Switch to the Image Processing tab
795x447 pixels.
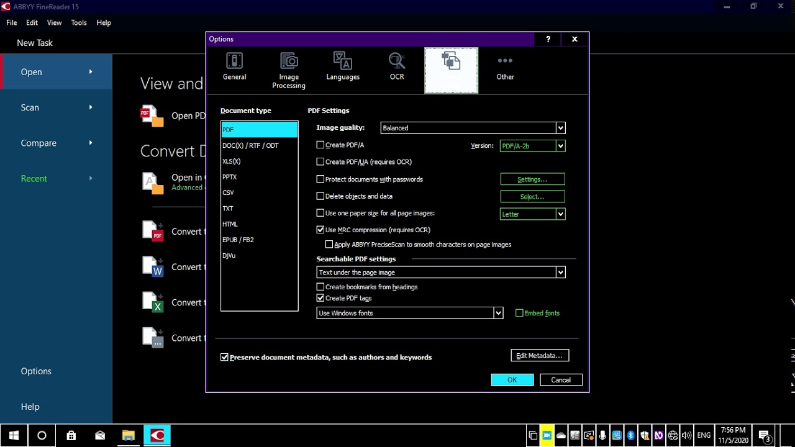289,70
